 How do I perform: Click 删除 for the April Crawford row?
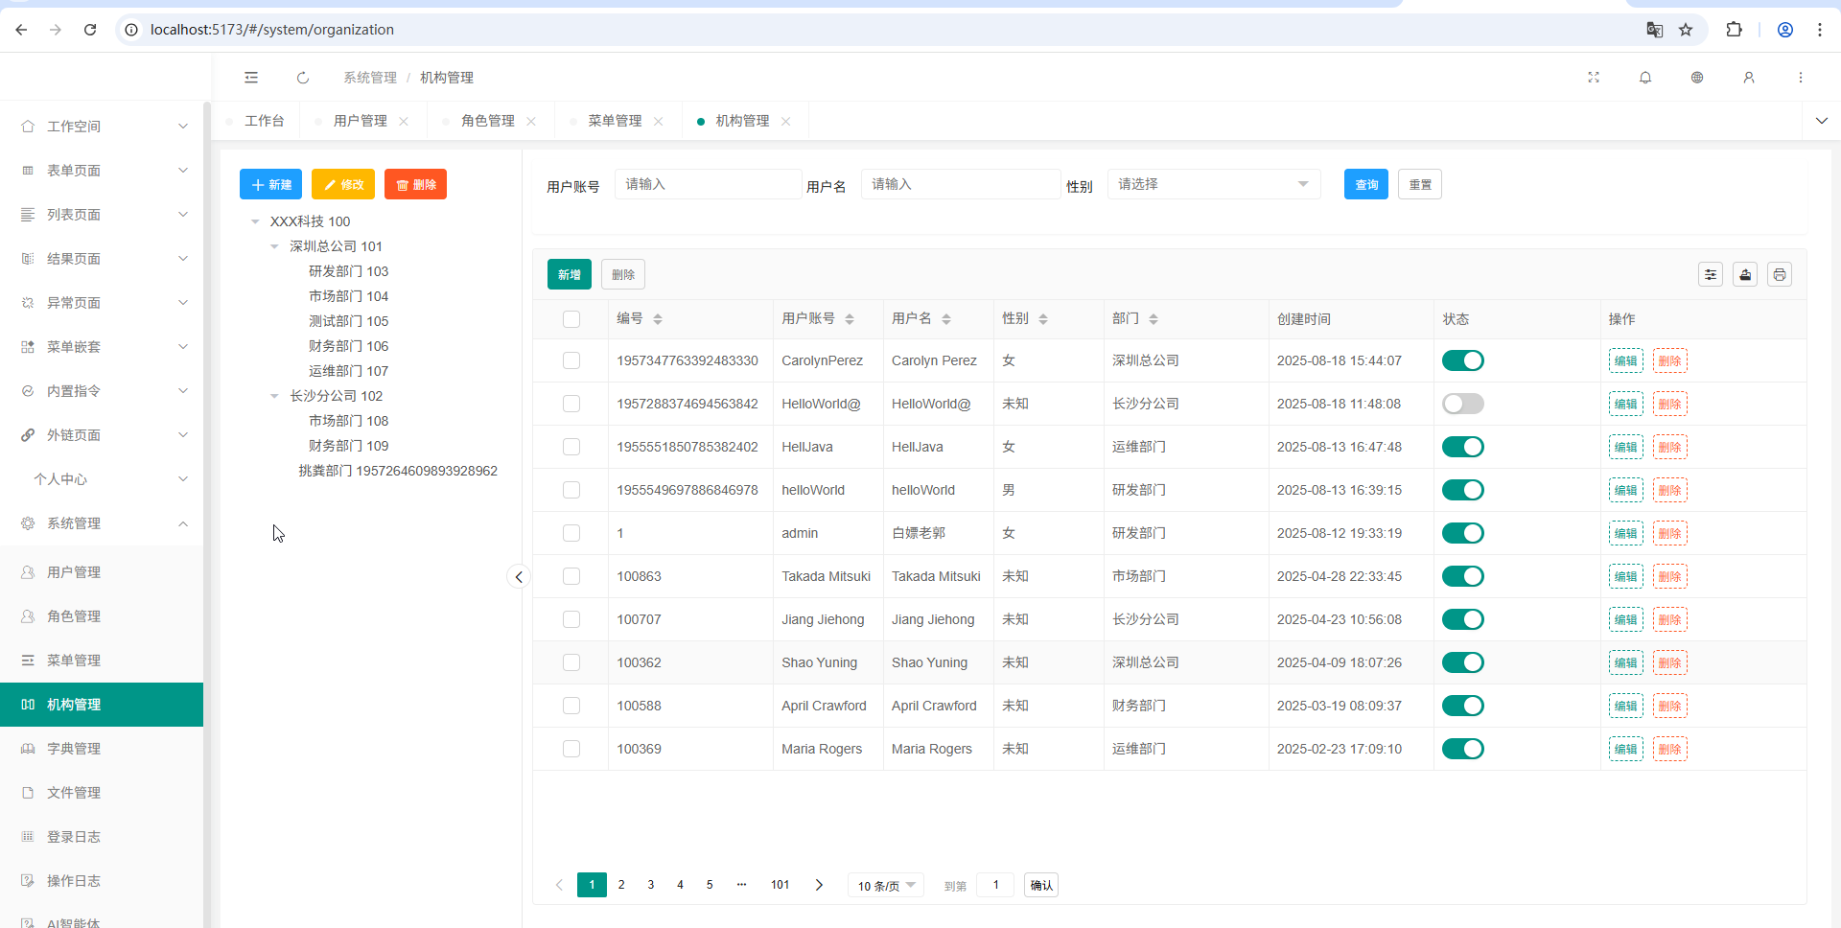(1670, 706)
